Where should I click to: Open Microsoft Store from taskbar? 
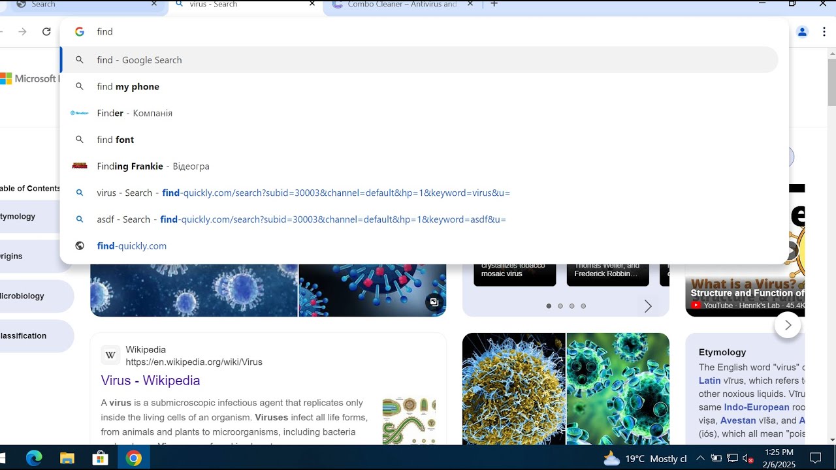(101, 458)
